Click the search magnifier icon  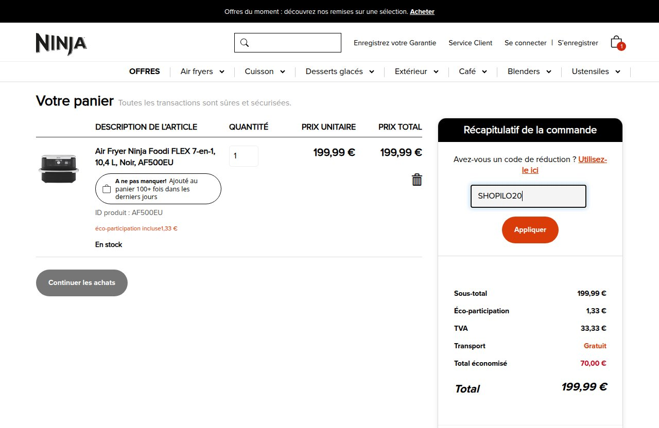(245, 43)
